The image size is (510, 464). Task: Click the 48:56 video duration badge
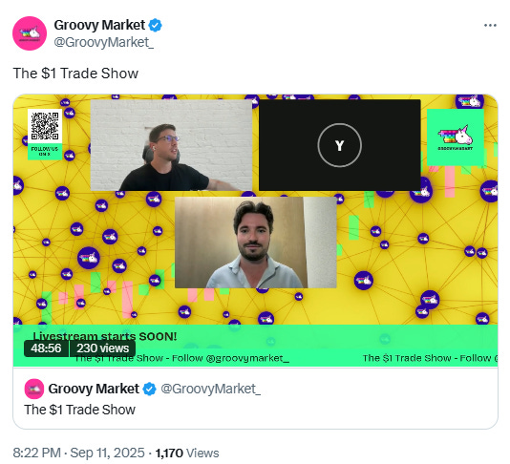[x=46, y=348]
